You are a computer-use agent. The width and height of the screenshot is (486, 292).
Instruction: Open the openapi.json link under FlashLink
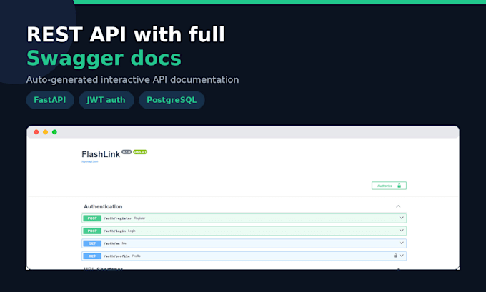coord(90,161)
